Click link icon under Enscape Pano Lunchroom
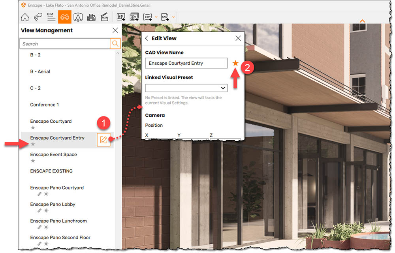Screen dimensions: 395x253 pyautogui.click(x=39, y=227)
